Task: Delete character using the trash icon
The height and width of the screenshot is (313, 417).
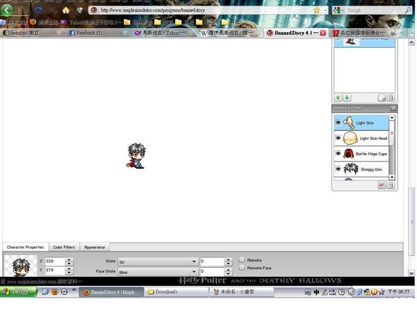Action: click(391, 98)
